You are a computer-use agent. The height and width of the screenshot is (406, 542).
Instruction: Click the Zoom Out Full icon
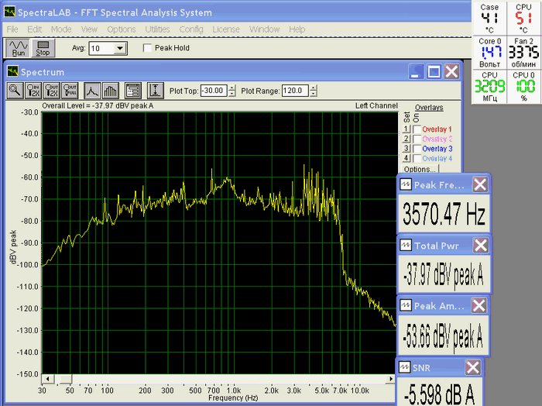click(x=70, y=90)
